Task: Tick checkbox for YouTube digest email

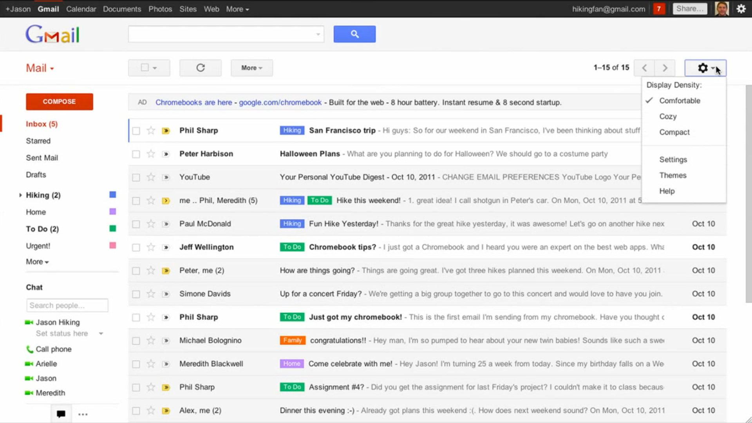Action: [136, 177]
